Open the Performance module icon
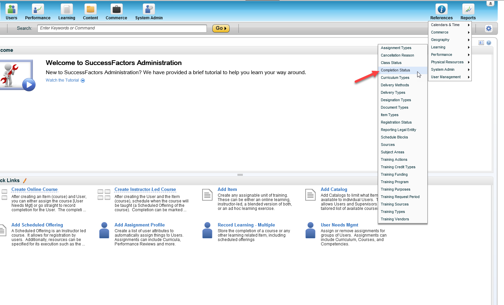This screenshot has width=504, height=305. point(38,9)
